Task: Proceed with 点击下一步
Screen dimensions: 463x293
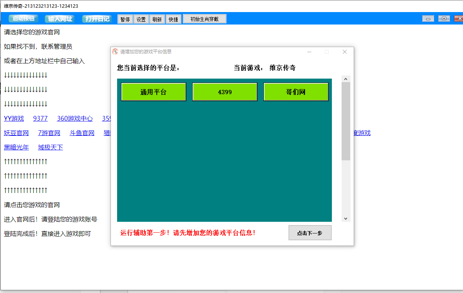Action: (310, 232)
